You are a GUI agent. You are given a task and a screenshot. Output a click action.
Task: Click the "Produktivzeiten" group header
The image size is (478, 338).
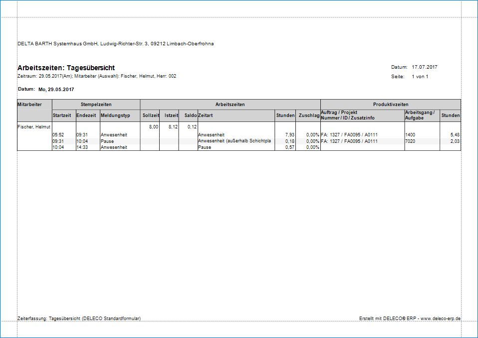point(390,105)
